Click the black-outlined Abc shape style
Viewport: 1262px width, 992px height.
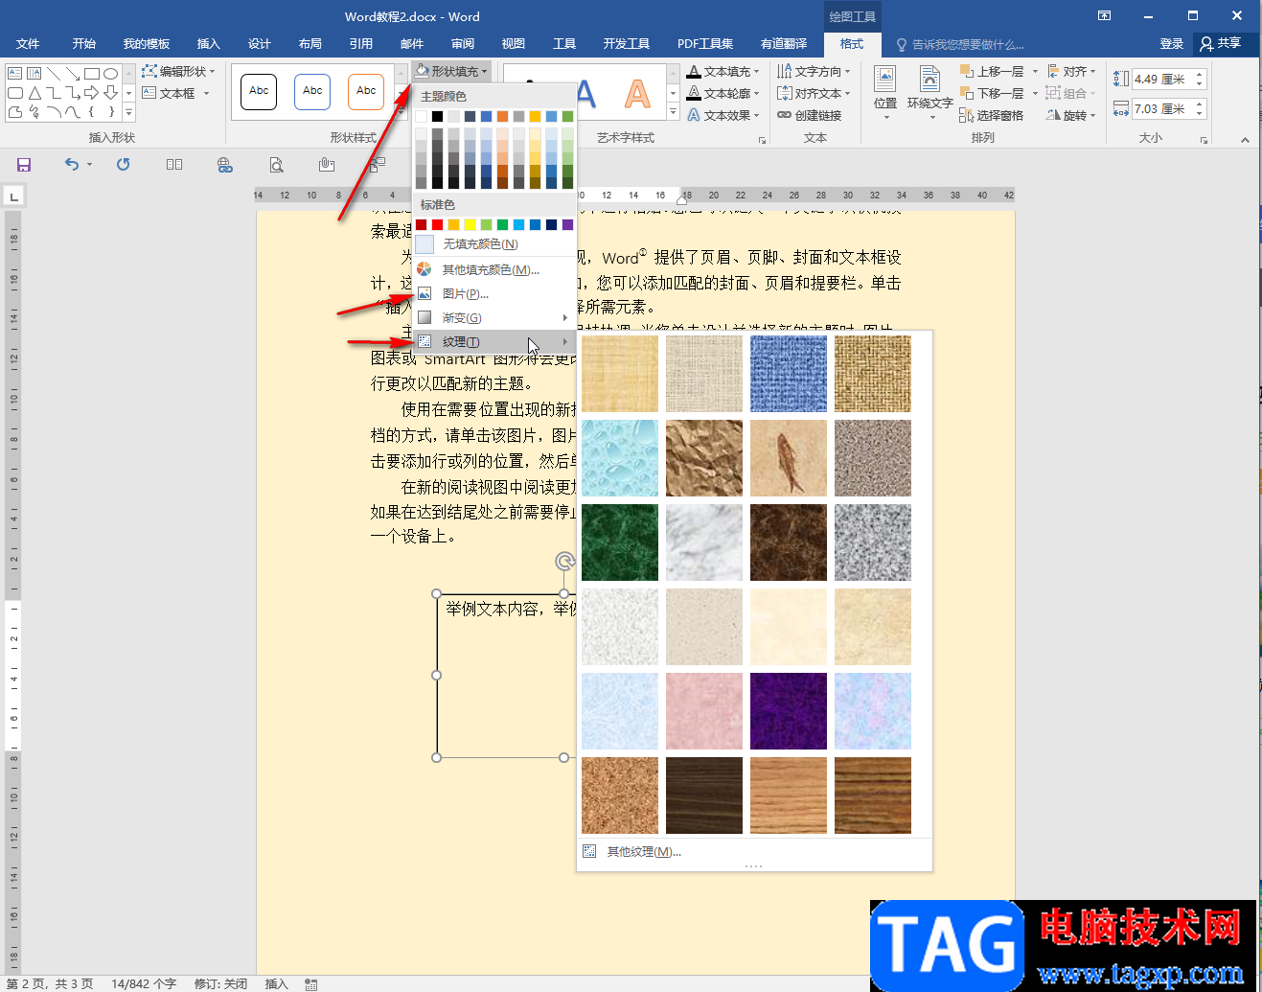point(259,91)
